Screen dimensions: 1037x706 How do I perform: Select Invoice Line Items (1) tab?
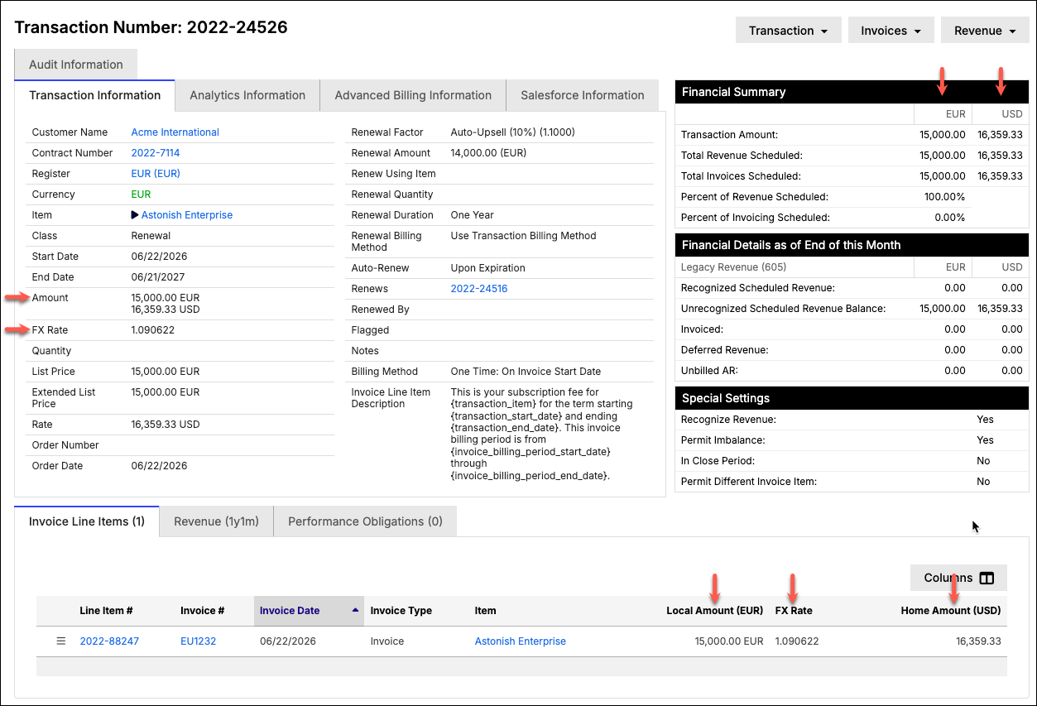coord(87,521)
